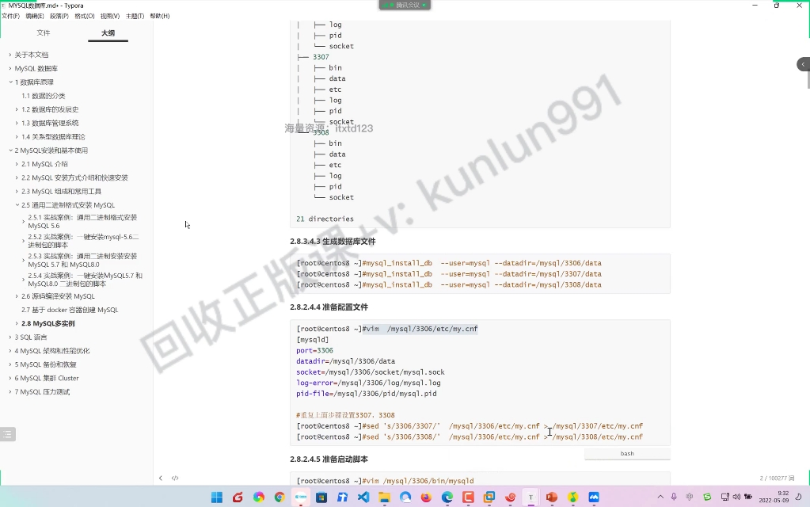
Task: Open PowerPoint from the taskbar
Action: pos(552,497)
